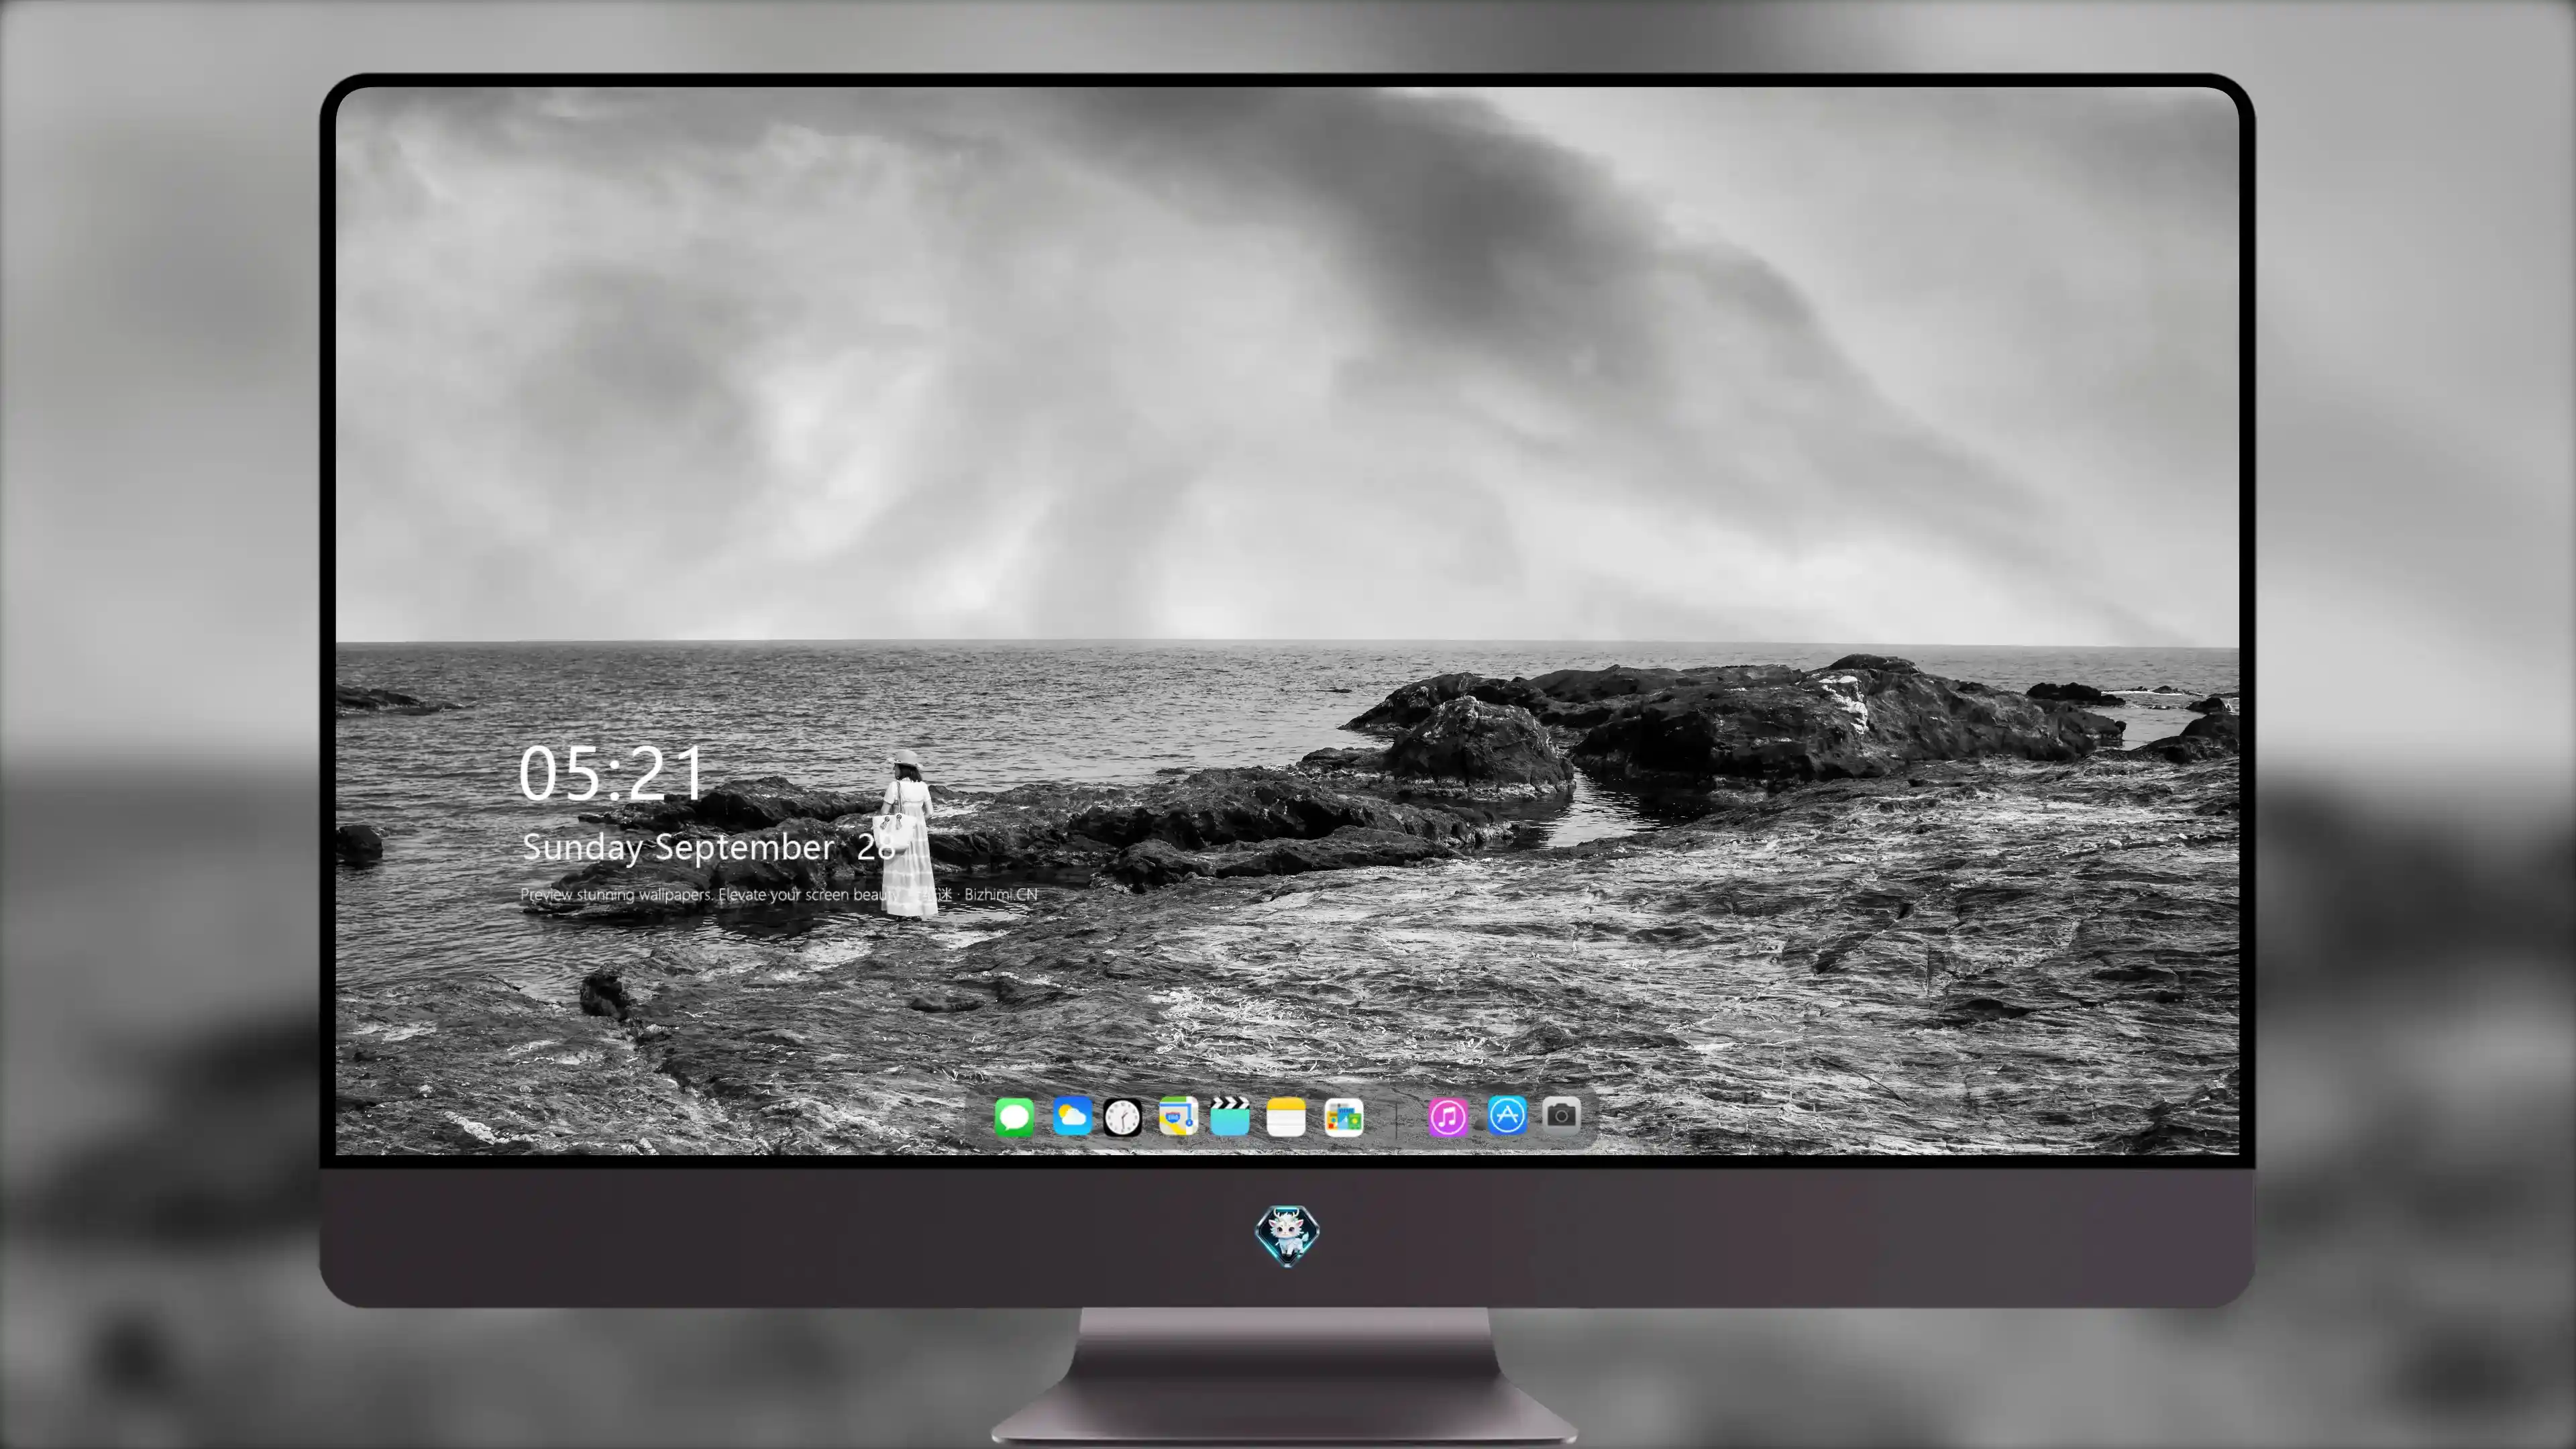Screen dimensions: 2576x1449
Task: Launch Maps from the dock
Action: coord(1178,1116)
